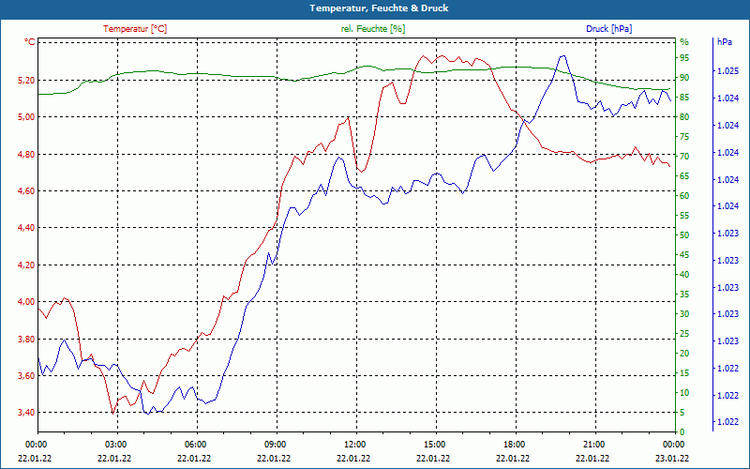Click the 4,00 temperature axis value
Screen dimensions: 750x469
26,301
